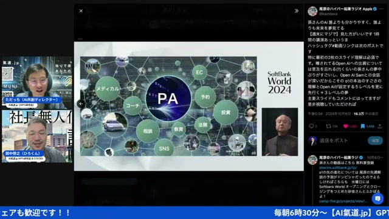The image size is (389, 219).
Task: Open the camp-fire.jp projects link
Action: pos(343,201)
